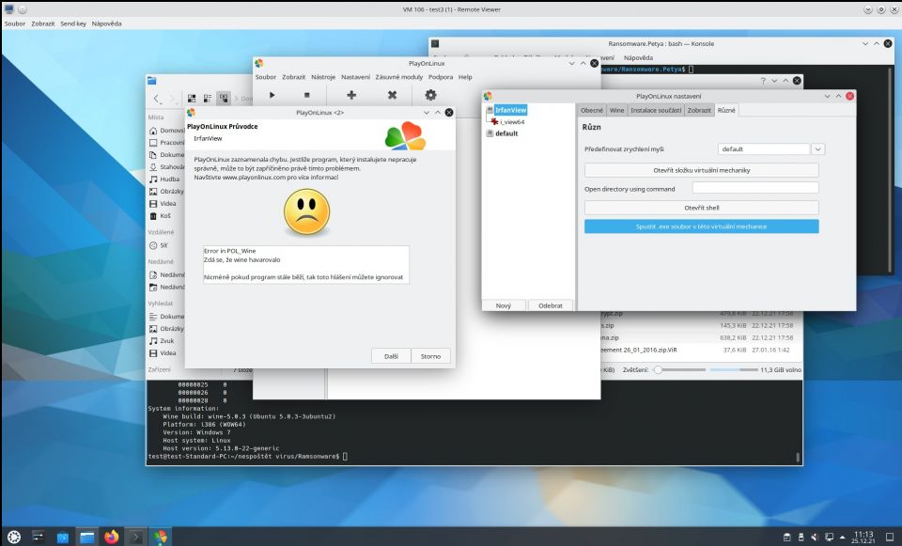Click the terminal scrollbar handle
902x546 pixels.
coord(798,458)
